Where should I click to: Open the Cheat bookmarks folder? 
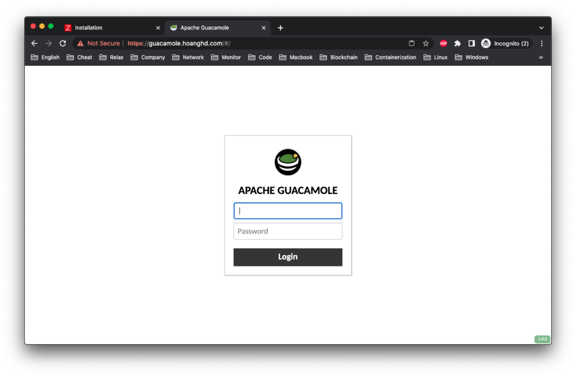pyautogui.click(x=79, y=57)
